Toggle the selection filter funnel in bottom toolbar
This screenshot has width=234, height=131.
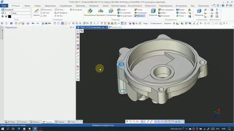[127, 122]
